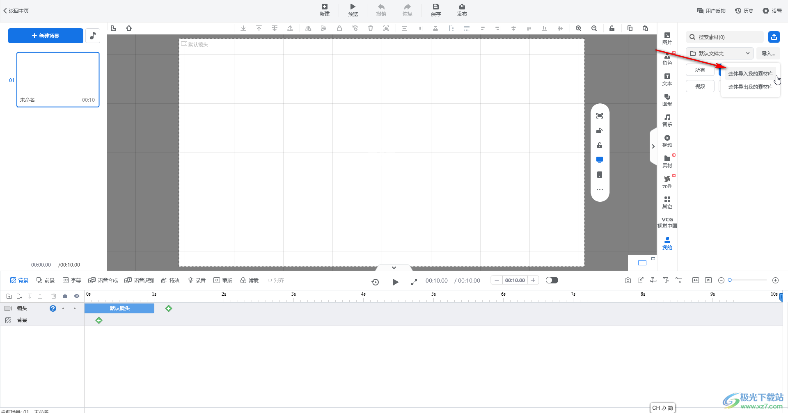Open the 文本 text panel
This screenshot has width=788, height=413.
(x=667, y=80)
